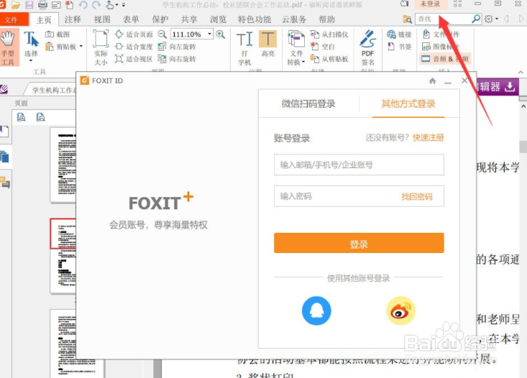Select the first page thumbnail

(63, 165)
